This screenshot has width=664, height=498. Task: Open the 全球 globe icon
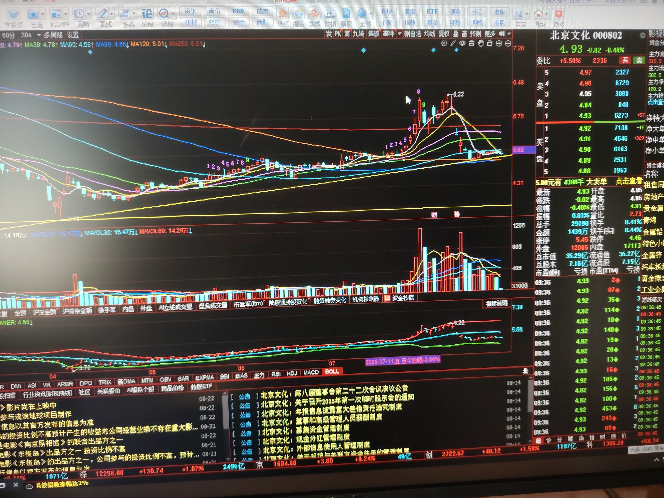tap(362, 14)
